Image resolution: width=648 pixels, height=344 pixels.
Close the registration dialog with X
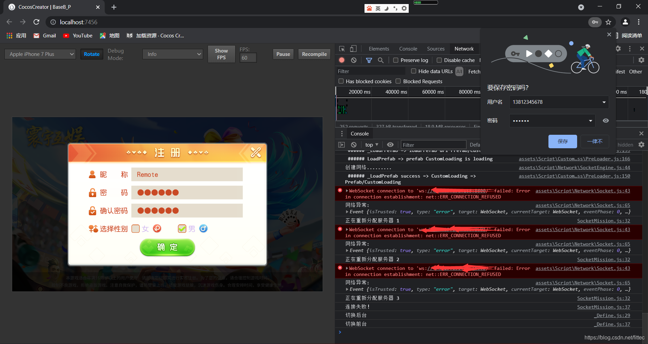click(x=256, y=152)
